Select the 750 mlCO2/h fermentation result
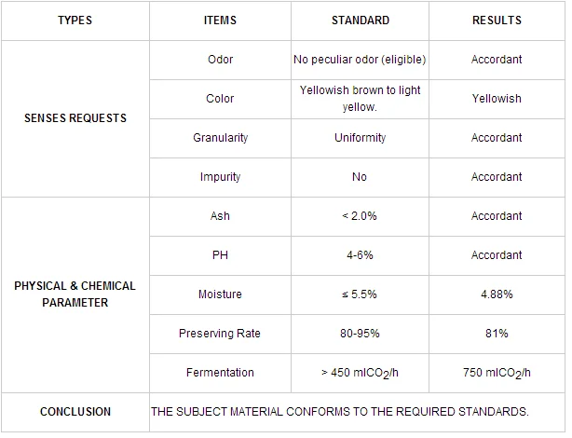The image size is (572, 438). tap(497, 373)
